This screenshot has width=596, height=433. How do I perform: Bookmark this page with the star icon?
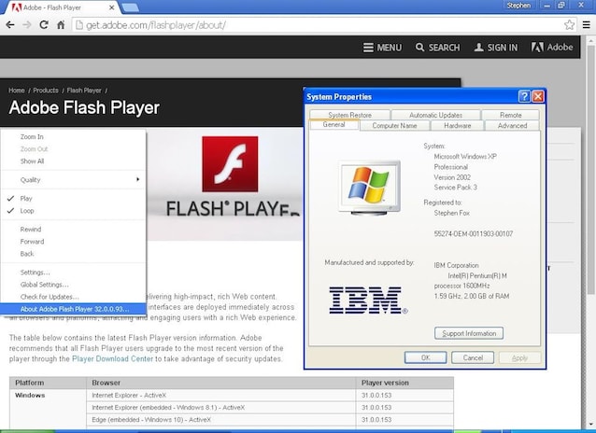569,25
